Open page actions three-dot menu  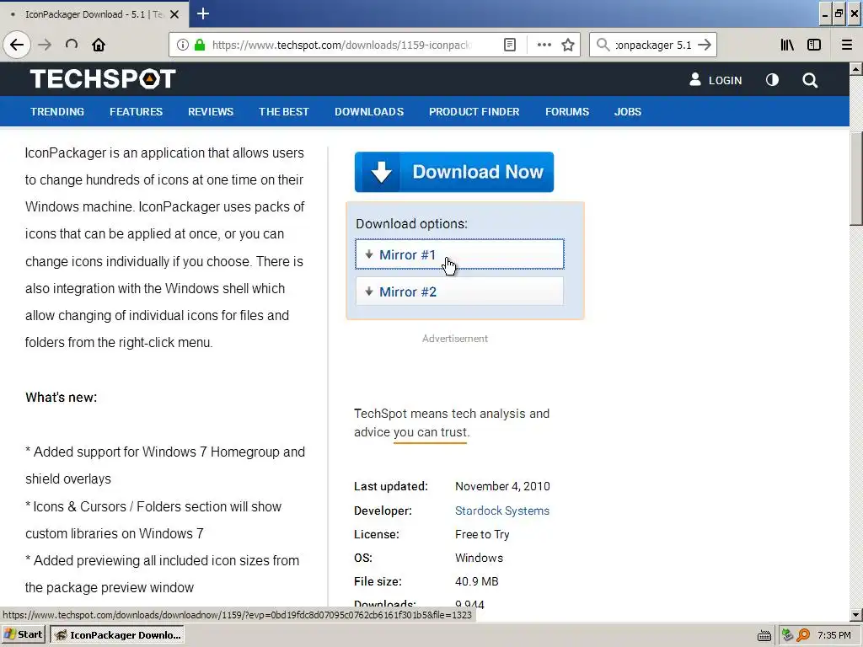coord(544,45)
